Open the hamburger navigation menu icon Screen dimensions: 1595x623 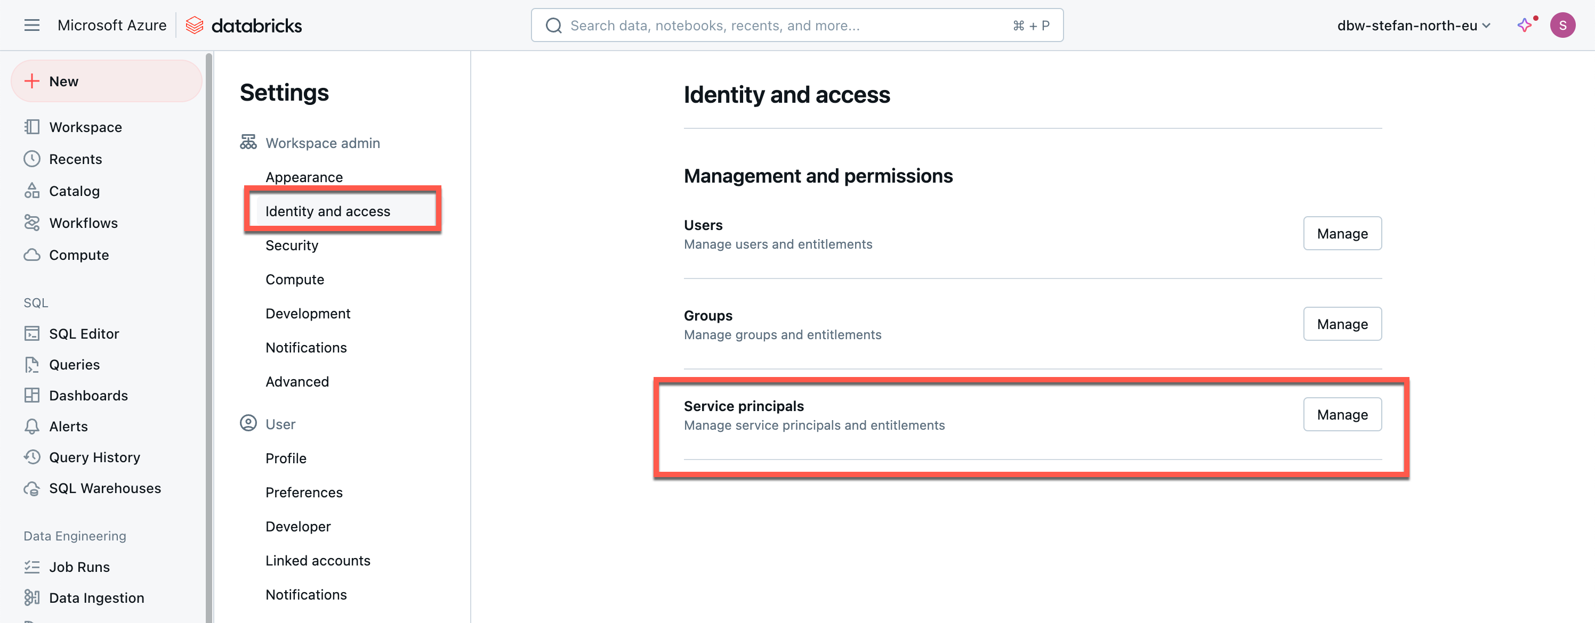(31, 26)
